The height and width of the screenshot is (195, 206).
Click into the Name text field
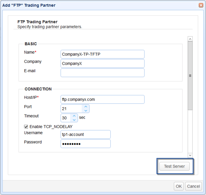click(102, 54)
